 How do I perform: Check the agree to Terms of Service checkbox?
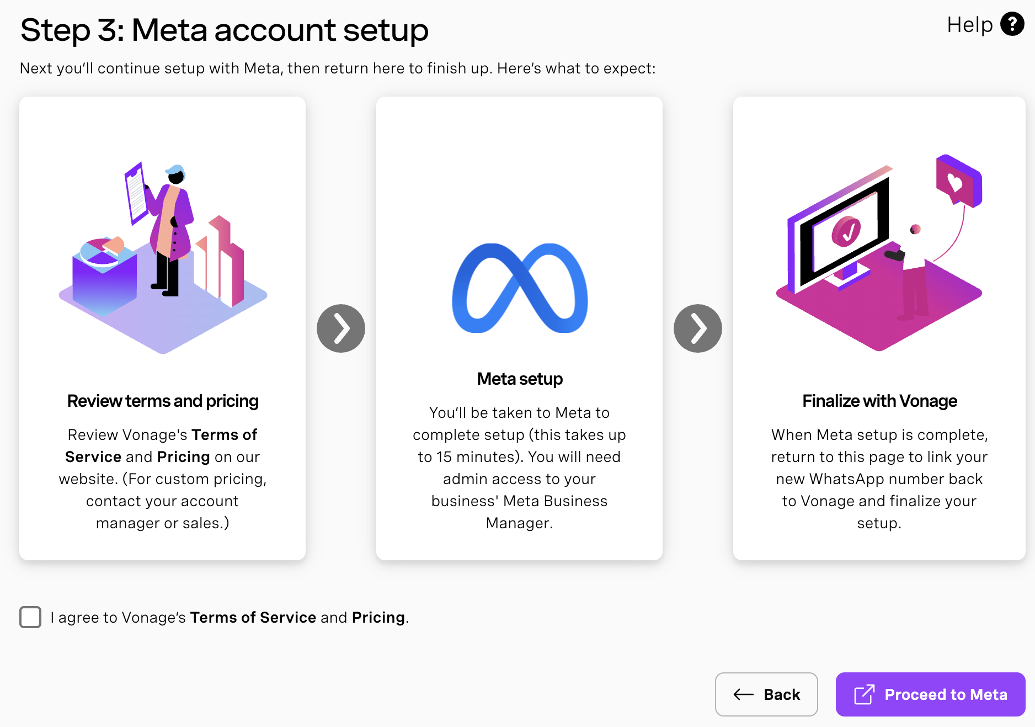pos(30,617)
